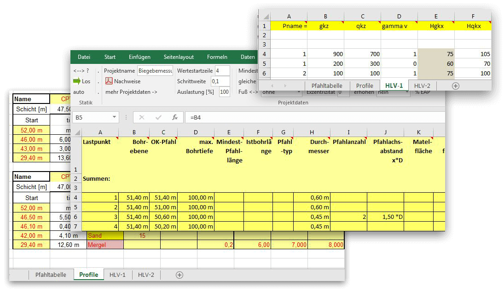Select Pfahltabelle sheet tab in Profile window
This screenshot has height=298, width=504.
(51, 275)
